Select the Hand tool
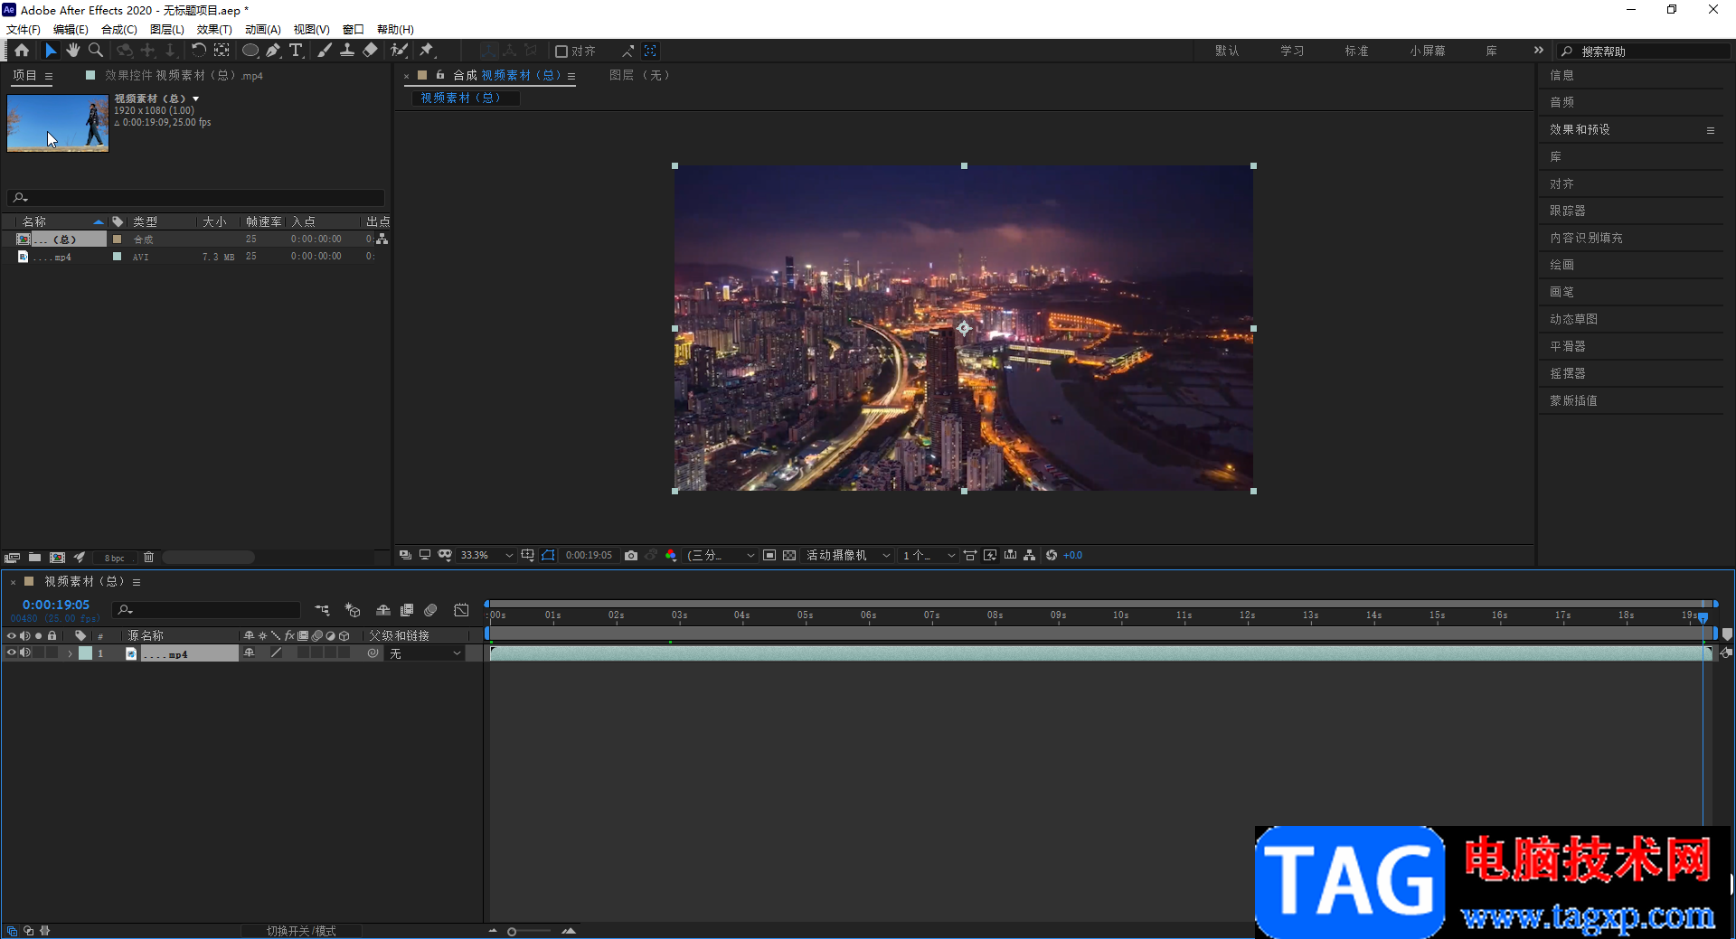Image resolution: width=1736 pixels, height=939 pixels. tap(73, 51)
